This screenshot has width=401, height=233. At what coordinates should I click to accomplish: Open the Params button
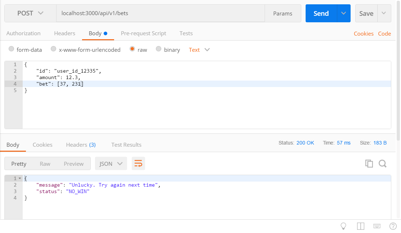click(283, 13)
